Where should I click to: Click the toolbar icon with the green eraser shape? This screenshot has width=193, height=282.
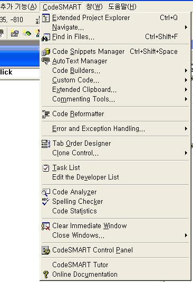(x=27, y=33)
